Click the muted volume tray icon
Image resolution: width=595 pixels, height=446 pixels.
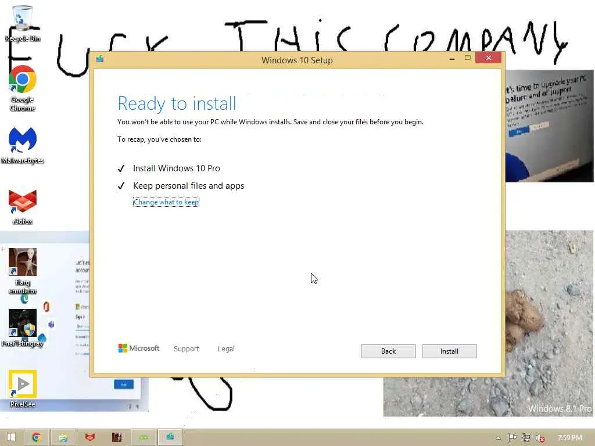(x=540, y=438)
